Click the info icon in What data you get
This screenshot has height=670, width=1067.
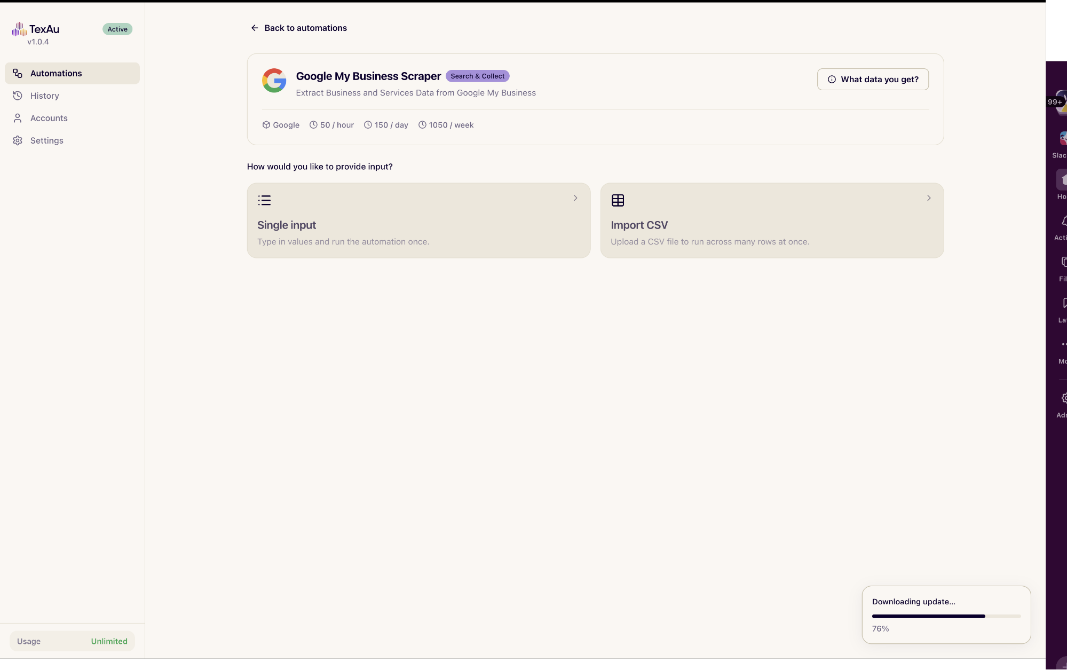tap(832, 80)
